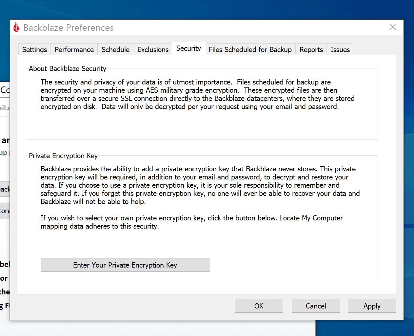The height and width of the screenshot is (336, 414).
Task: Confirm preferences with the OK button
Action: pyautogui.click(x=259, y=306)
